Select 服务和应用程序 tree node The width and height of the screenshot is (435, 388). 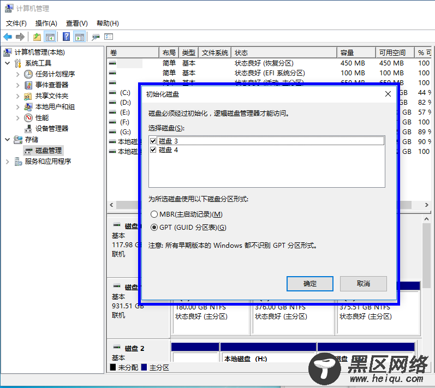pyautogui.click(x=47, y=162)
